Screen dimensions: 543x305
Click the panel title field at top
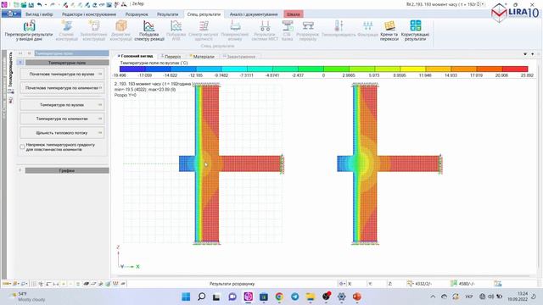click(71, 53)
